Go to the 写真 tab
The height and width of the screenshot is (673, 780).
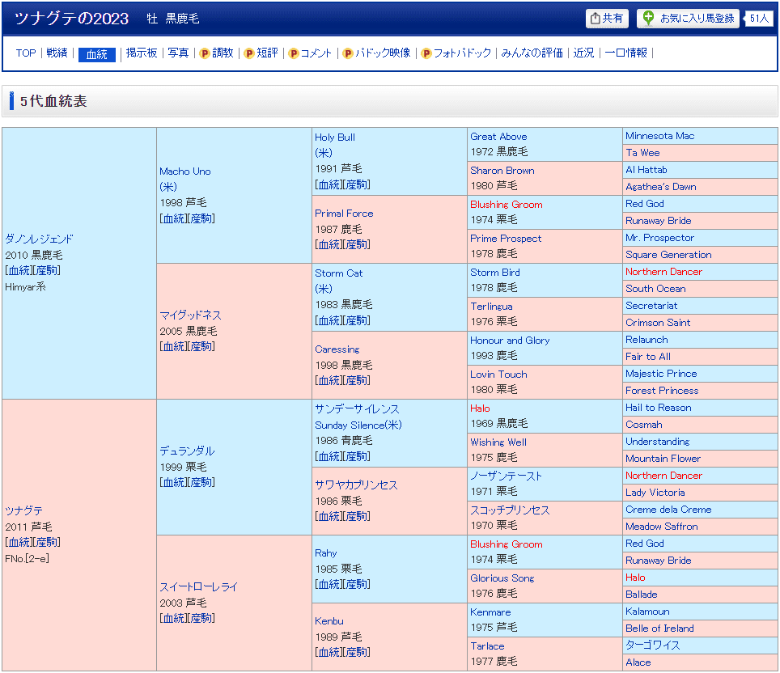(178, 53)
